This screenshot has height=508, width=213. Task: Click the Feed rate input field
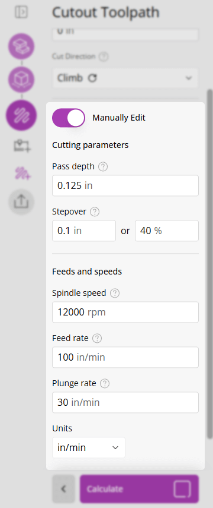125,357
